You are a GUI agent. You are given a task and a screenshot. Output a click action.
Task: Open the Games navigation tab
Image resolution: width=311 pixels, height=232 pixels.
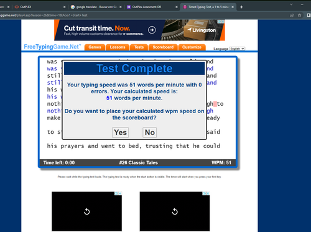[x=95, y=47]
